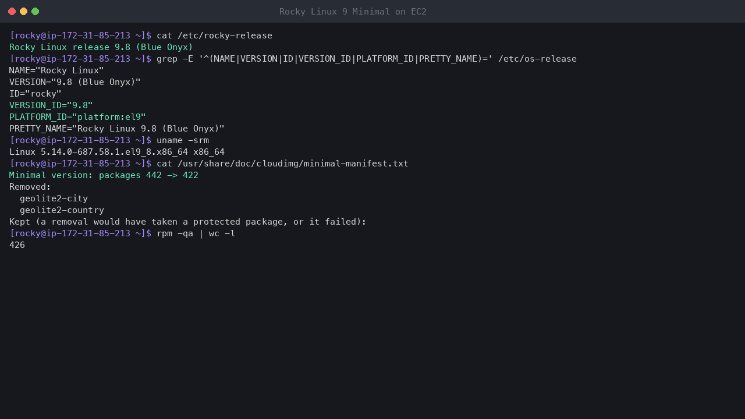Click the PRETTY_NAME output line
The height and width of the screenshot is (419, 745).
coord(117,129)
